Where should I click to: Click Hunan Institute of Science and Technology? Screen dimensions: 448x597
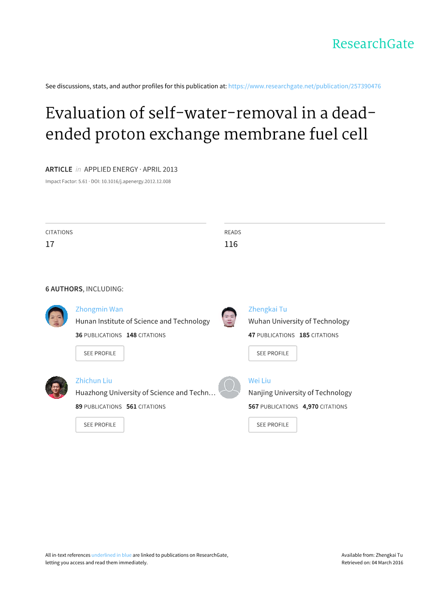143,321
